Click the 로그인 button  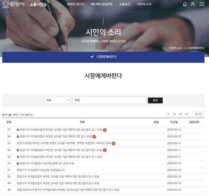tap(199, 114)
